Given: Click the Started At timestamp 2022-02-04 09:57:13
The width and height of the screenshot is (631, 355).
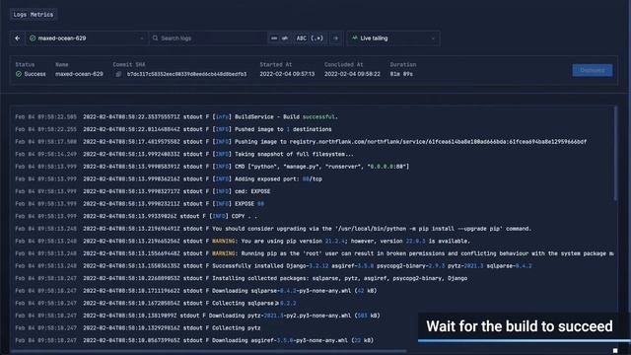Looking at the screenshot, I should (x=287, y=74).
